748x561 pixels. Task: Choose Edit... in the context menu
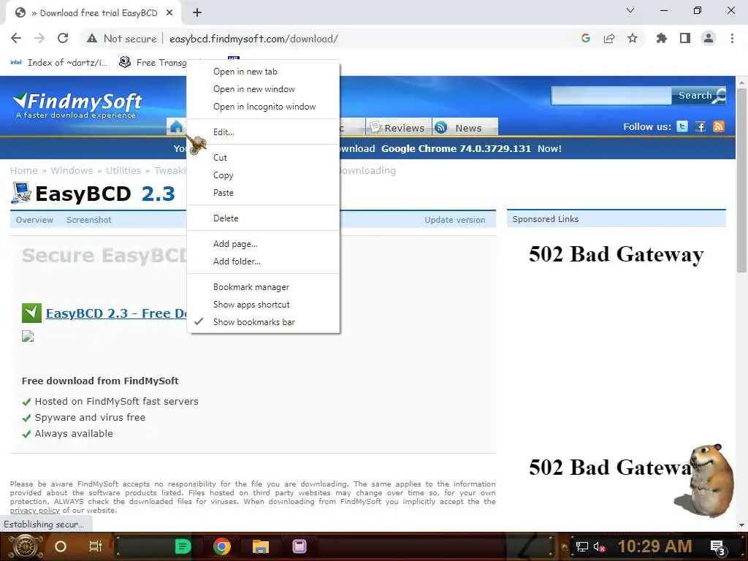click(x=263, y=132)
